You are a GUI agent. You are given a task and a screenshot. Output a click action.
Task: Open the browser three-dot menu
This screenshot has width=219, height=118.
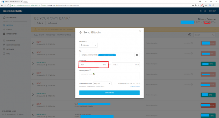(x=217, y=5)
